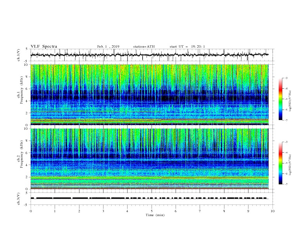Click the ch.1 voltage waveform trace
The width and height of the screenshot is (307, 237).
tap(149, 55)
